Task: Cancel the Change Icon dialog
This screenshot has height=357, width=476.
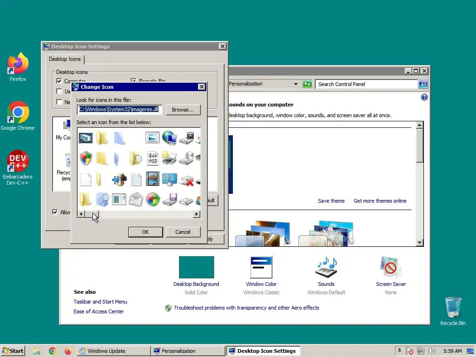Action: pos(183,232)
